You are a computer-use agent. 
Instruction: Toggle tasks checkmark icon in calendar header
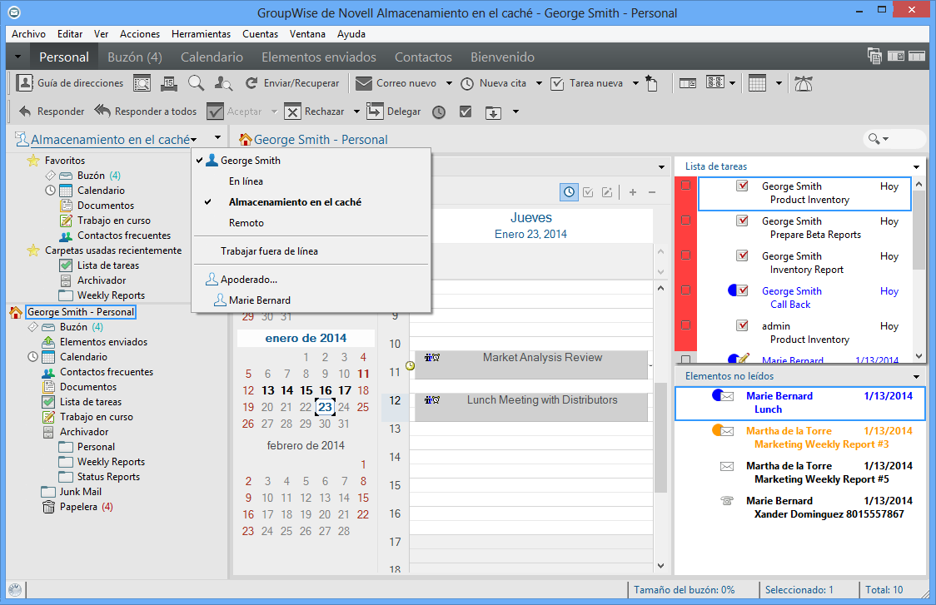588,192
